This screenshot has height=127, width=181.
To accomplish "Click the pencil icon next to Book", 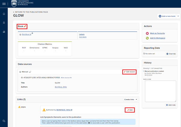I will click(x=25, y=26).
